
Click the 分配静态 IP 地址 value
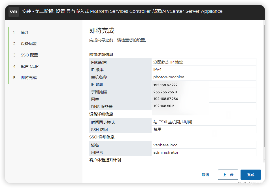(168, 62)
